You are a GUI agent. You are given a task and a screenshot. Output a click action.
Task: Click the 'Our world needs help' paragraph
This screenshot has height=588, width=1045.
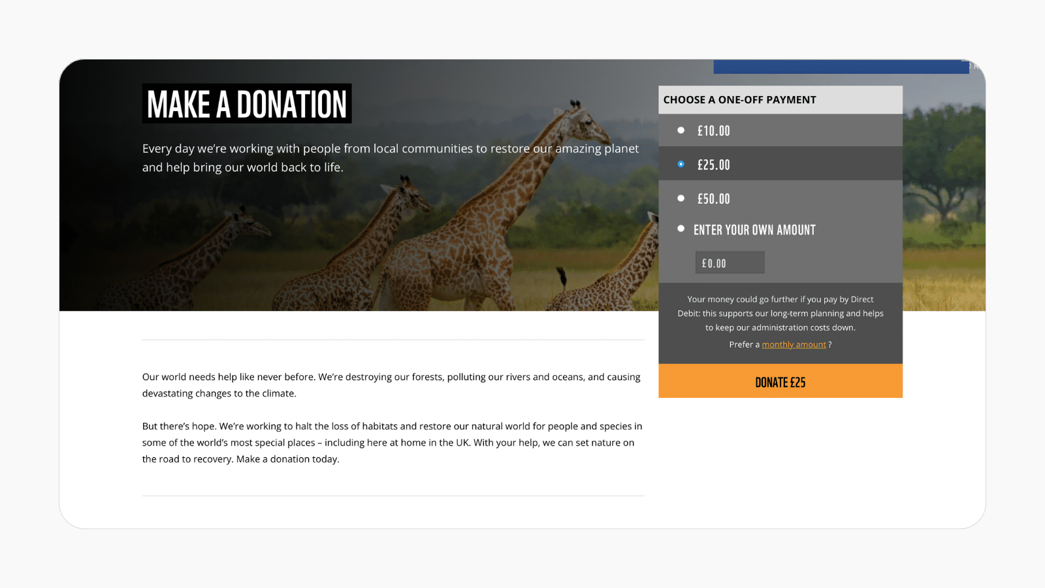click(391, 385)
